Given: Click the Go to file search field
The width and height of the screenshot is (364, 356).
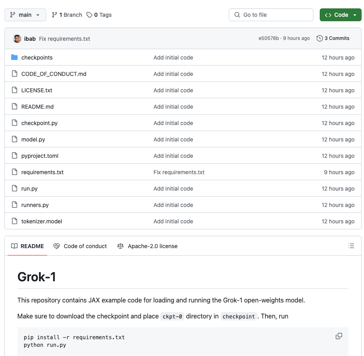Looking at the screenshot, I should coord(271,15).
